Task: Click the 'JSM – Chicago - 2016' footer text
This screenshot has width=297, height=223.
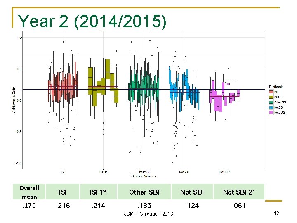Action: tap(148, 214)
